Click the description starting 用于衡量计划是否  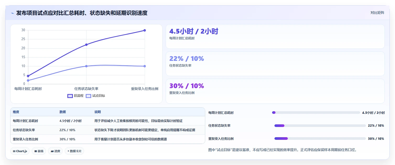tap(131, 139)
